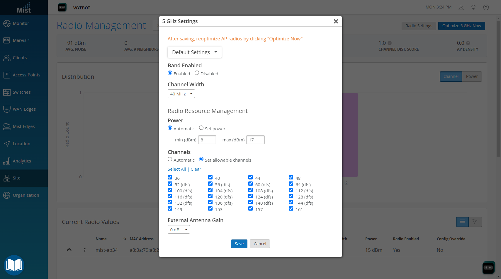The image size is (501, 279).
Task: Open the user account icon in header
Action: (x=461, y=7)
